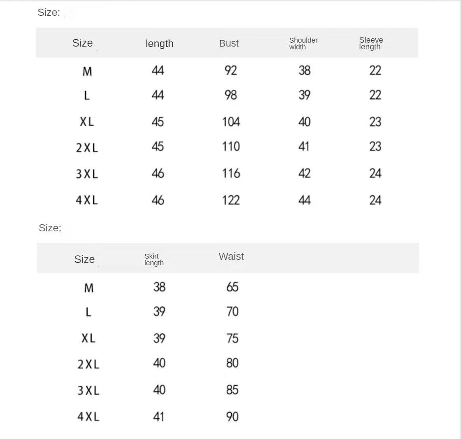Select bust value 92 for size M
Viewport: 461px width, 439px height.
231,71
